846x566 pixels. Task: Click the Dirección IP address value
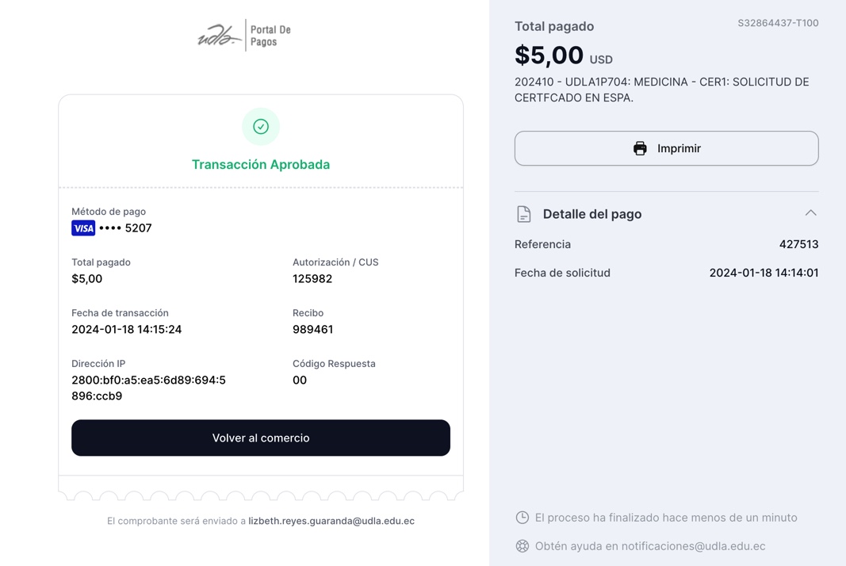click(x=148, y=388)
